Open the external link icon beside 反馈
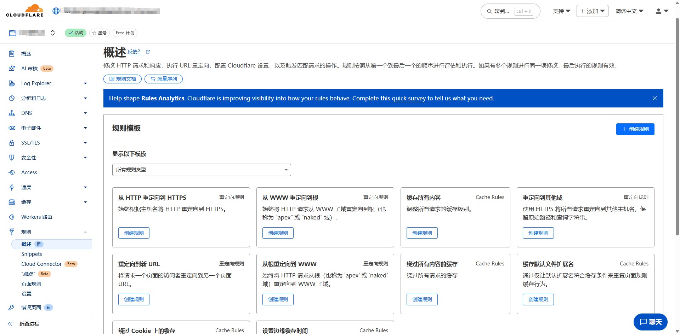 tap(148, 52)
